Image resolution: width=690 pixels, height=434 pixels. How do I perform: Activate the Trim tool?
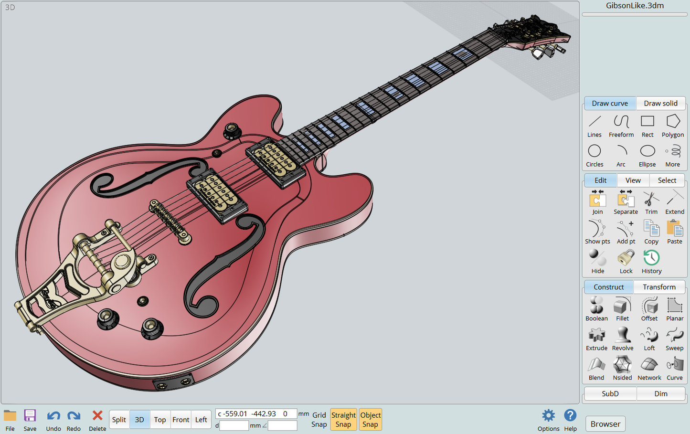tap(651, 203)
